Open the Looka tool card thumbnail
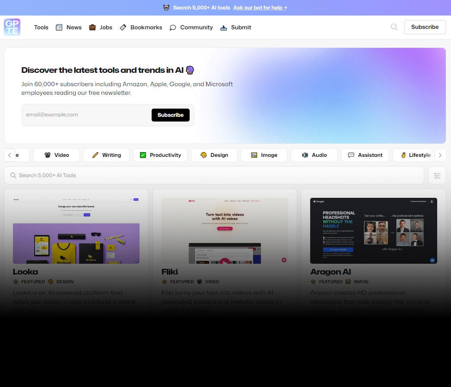Image resolution: width=451 pixels, height=387 pixels. click(x=76, y=230)
